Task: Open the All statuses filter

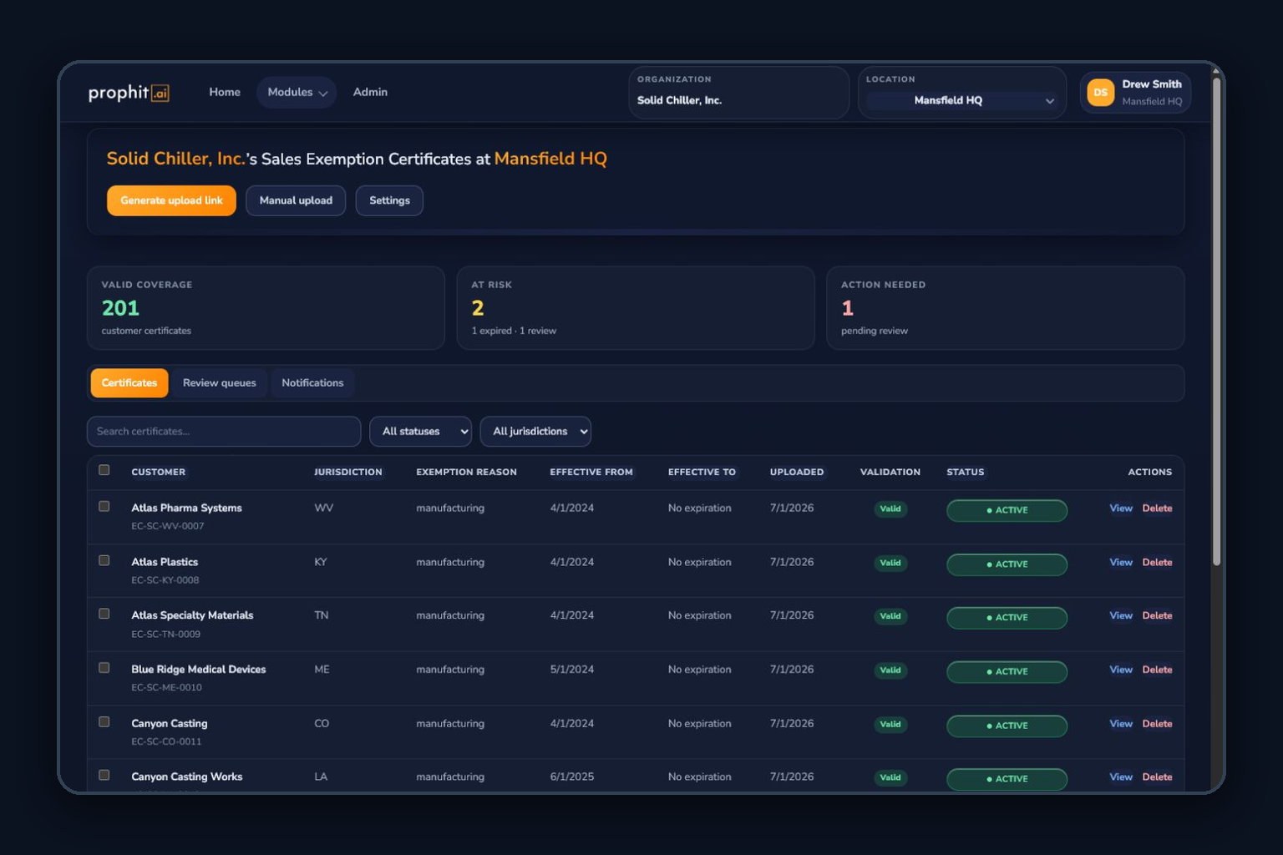Action: [x=420, y=432]
